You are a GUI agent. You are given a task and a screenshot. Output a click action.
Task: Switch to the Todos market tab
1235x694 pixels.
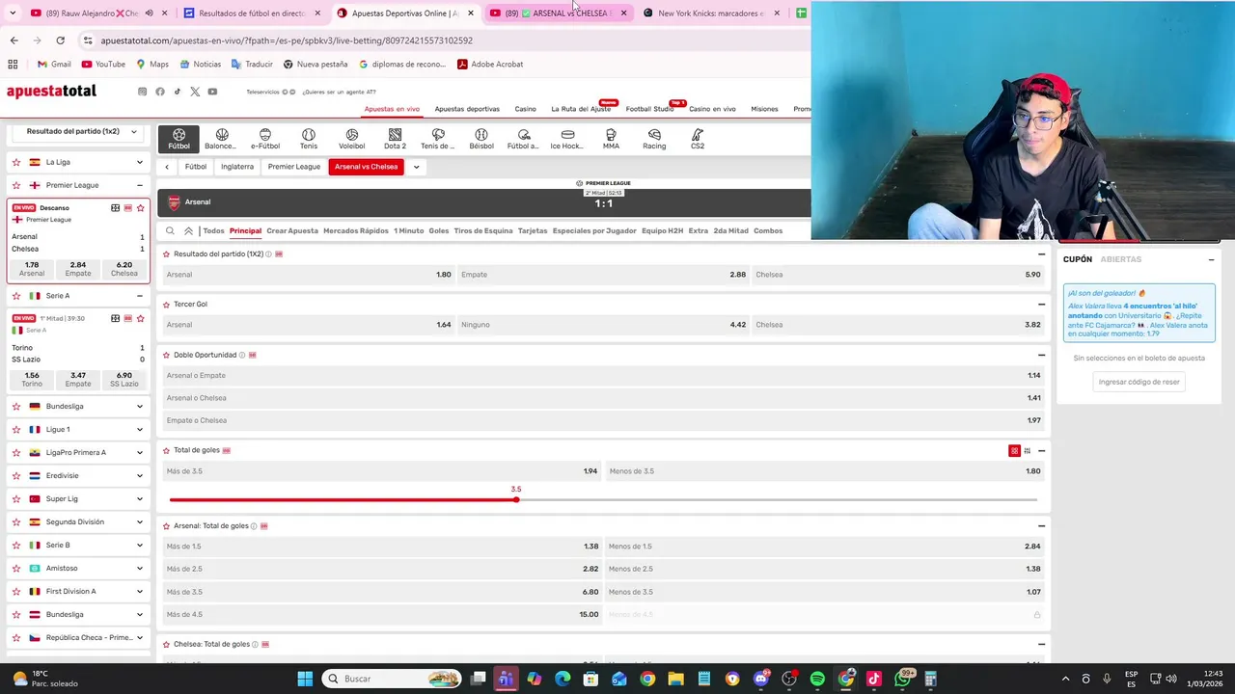click(x=213, y=231)
